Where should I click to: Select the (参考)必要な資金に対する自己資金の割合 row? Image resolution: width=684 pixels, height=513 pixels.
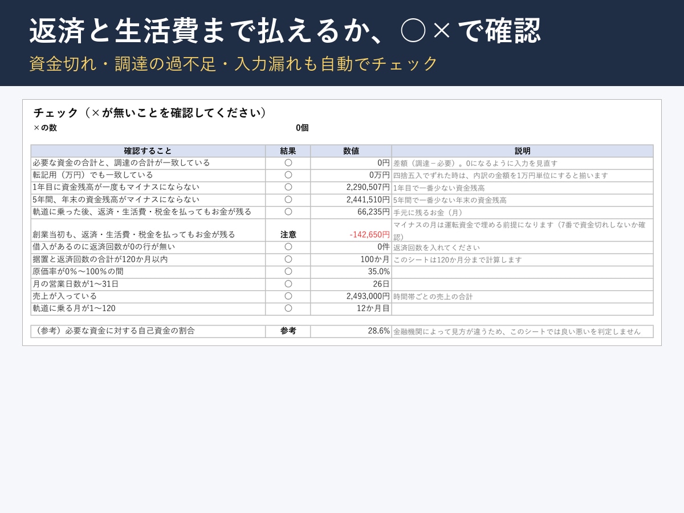tap(342, 331)
